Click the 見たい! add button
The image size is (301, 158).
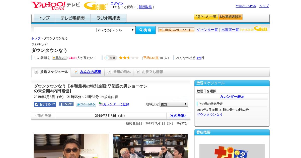tap(59, 58)
